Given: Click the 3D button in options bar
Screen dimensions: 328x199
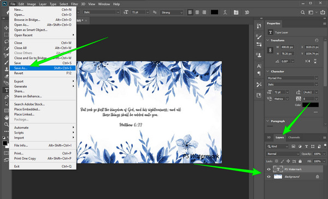Looking at the screenshot, I should click(x=247, y=13).
